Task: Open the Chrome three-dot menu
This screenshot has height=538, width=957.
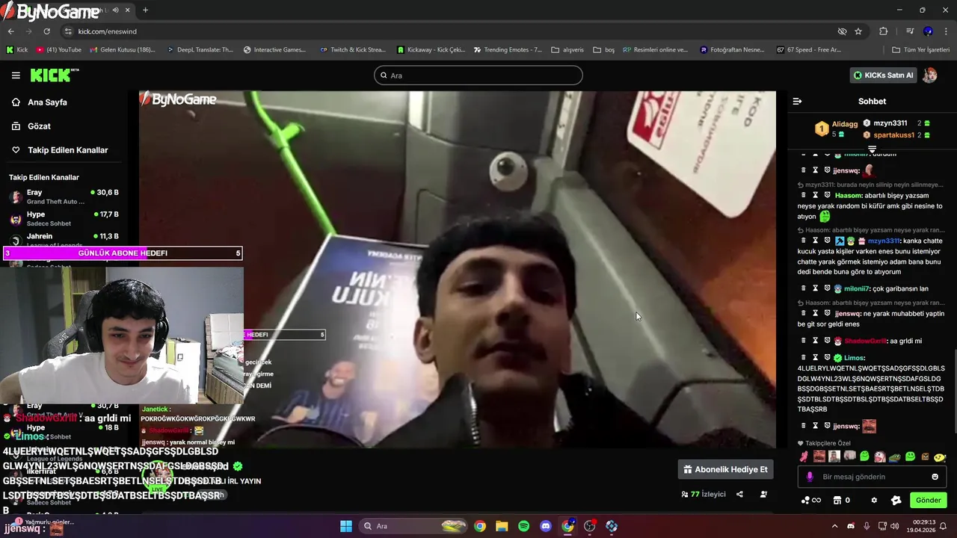Action: (946, 31)
